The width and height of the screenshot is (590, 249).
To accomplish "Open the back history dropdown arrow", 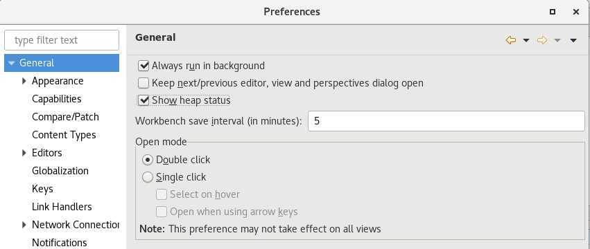I will coord(526,40).
